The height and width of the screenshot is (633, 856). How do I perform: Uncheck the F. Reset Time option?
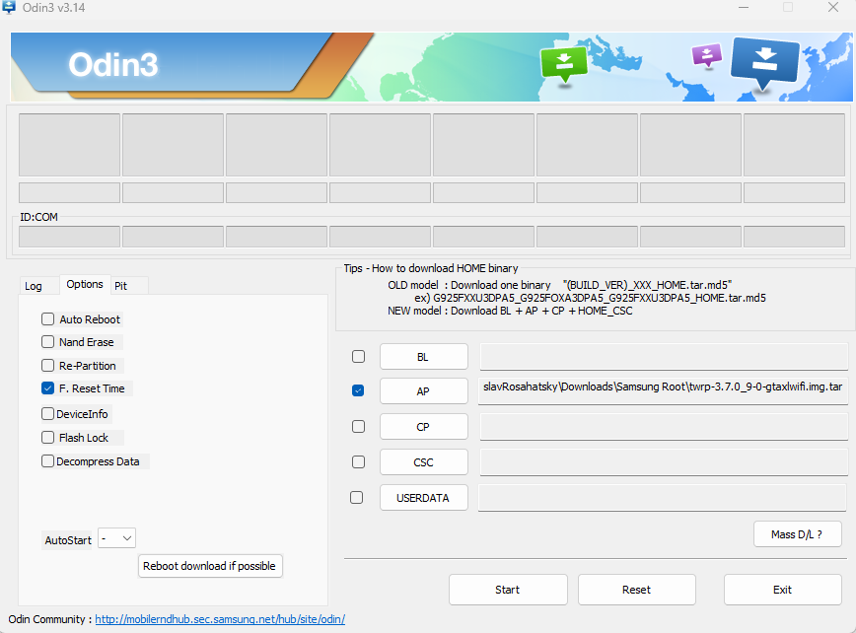(47, 388)
